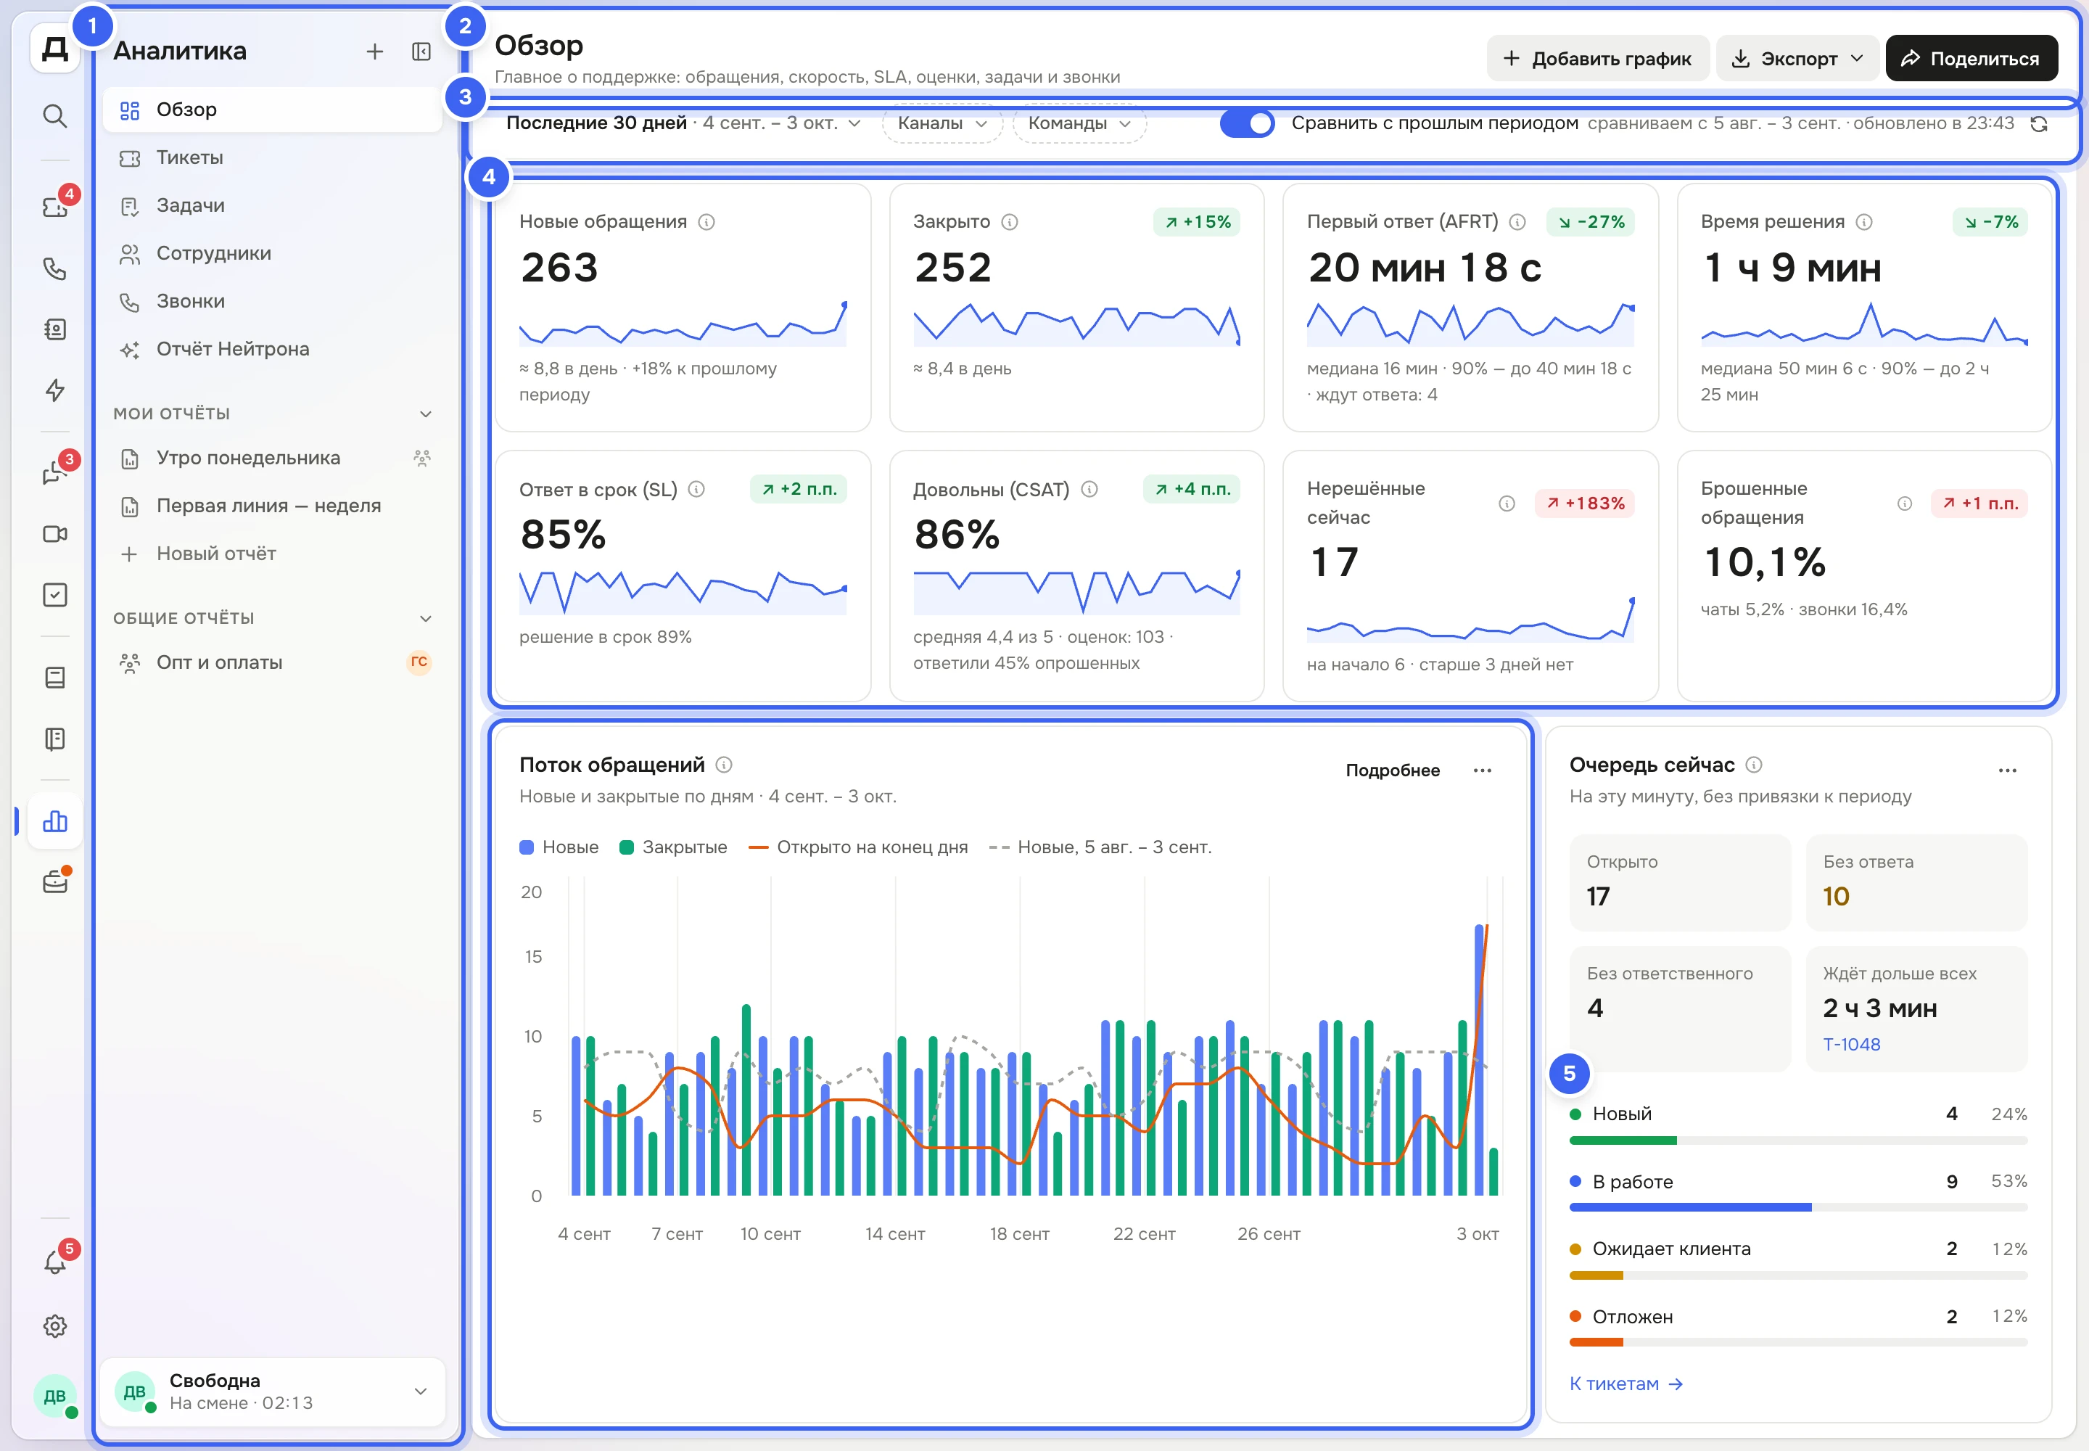2089x1451 pixels.
Task: Toggle Открыто на конец дня legend
Action: point(858,847)
